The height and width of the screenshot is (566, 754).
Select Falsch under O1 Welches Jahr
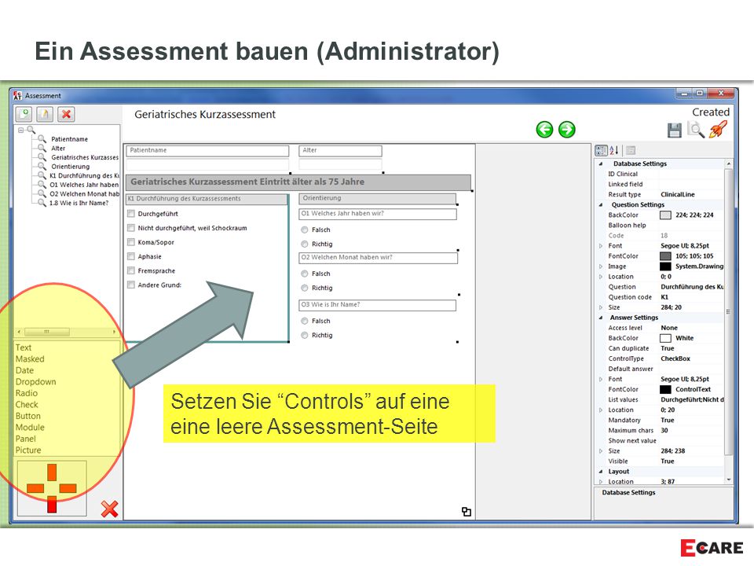[305, 230]
